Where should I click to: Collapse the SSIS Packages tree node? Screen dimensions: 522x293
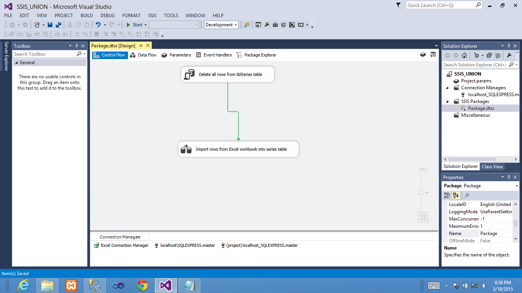click(447, 101)
